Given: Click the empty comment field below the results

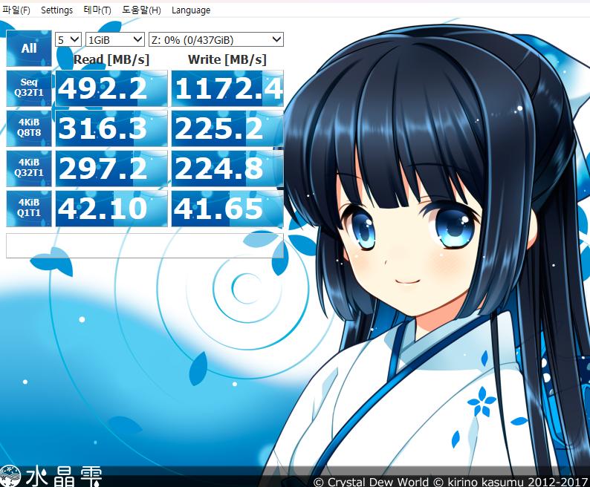Looking at the screenshot, I should coord(145,246).
